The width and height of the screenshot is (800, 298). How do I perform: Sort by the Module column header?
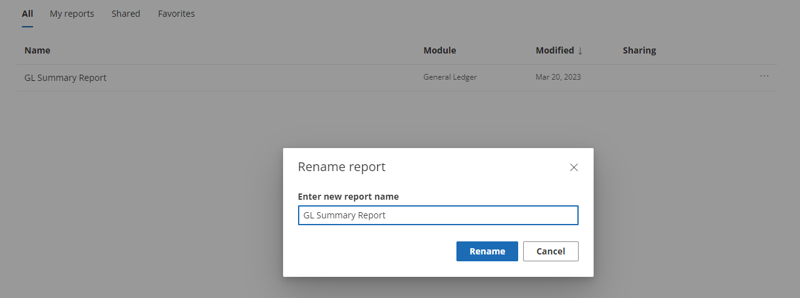click(x=440, y=50)
